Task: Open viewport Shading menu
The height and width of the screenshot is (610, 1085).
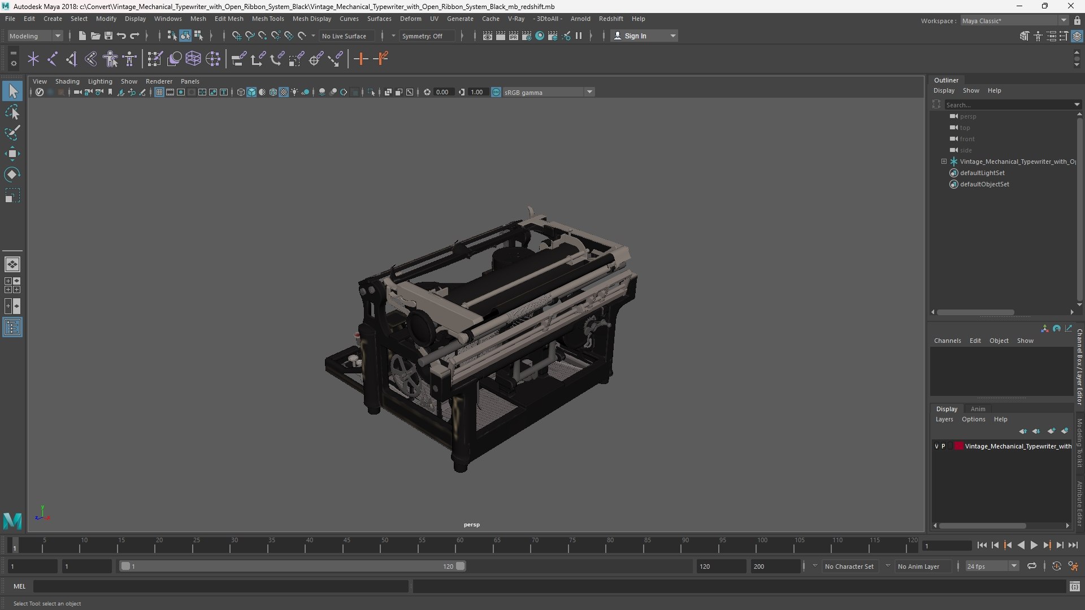Action: (67, 81)
